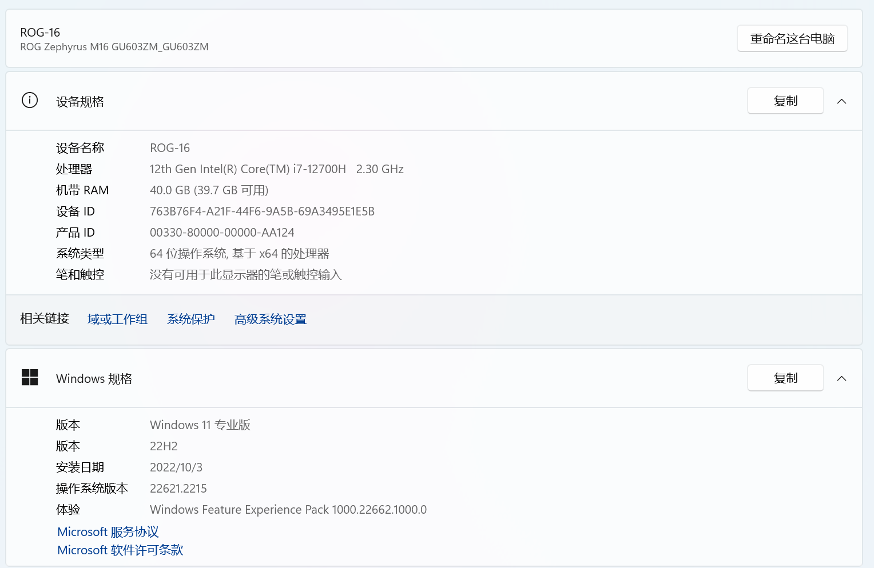
Task: Click the 产品 ID label
Action: (76, 233)
